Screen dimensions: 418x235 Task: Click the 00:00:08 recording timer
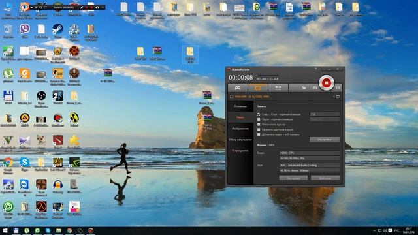[241, 78]
